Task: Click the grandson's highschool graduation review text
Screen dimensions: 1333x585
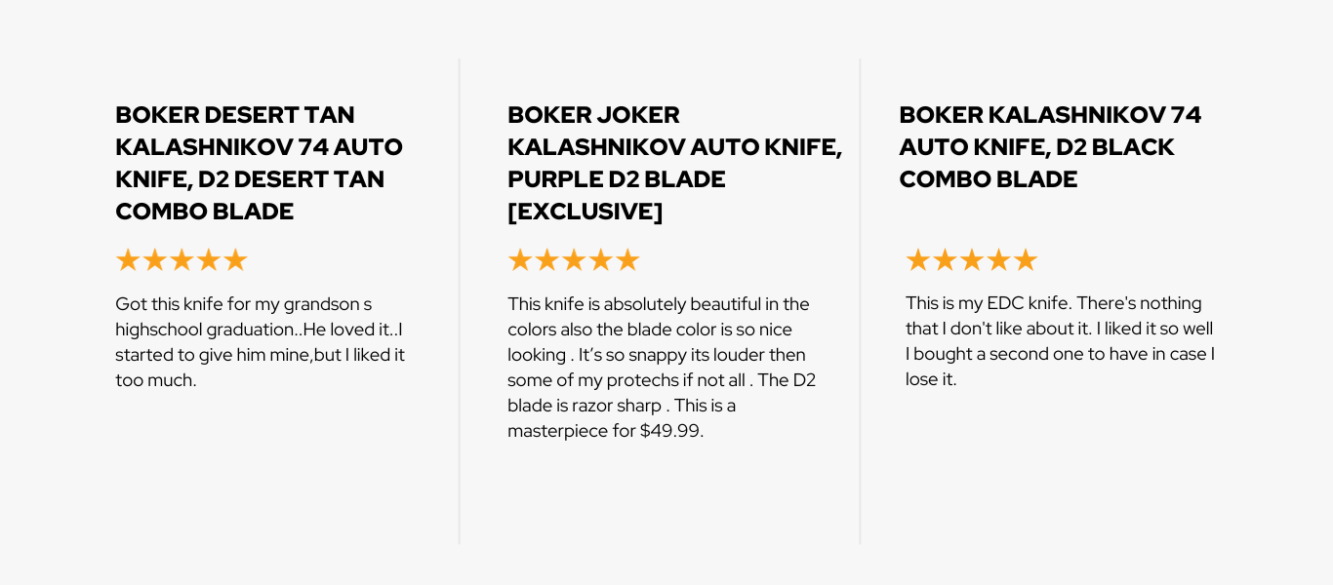Action: pyautogui.click(x=260, y=341)
